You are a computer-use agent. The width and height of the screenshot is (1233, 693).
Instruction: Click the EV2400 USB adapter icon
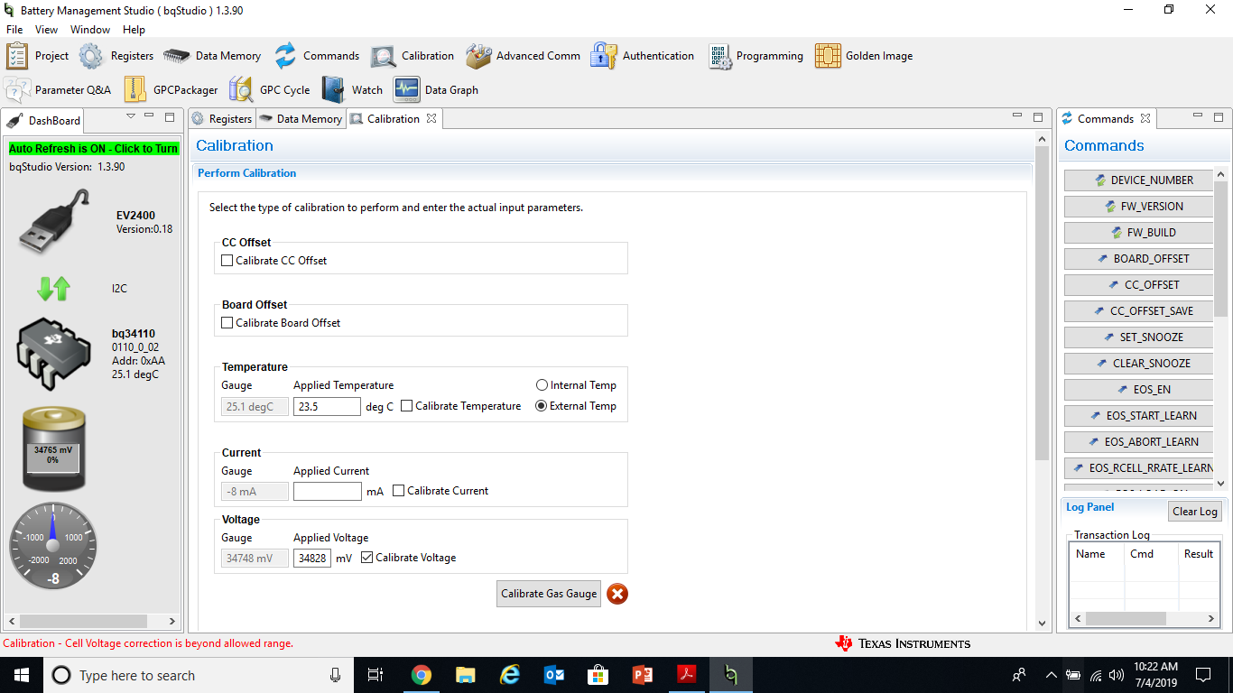[x=54, y=222]
